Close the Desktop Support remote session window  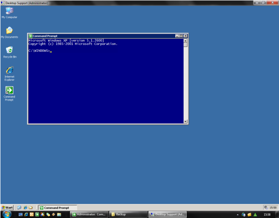click(273, 2)
